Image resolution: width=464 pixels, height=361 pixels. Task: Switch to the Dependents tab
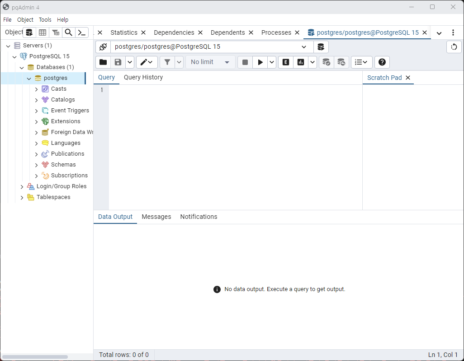tap(227, 32)
